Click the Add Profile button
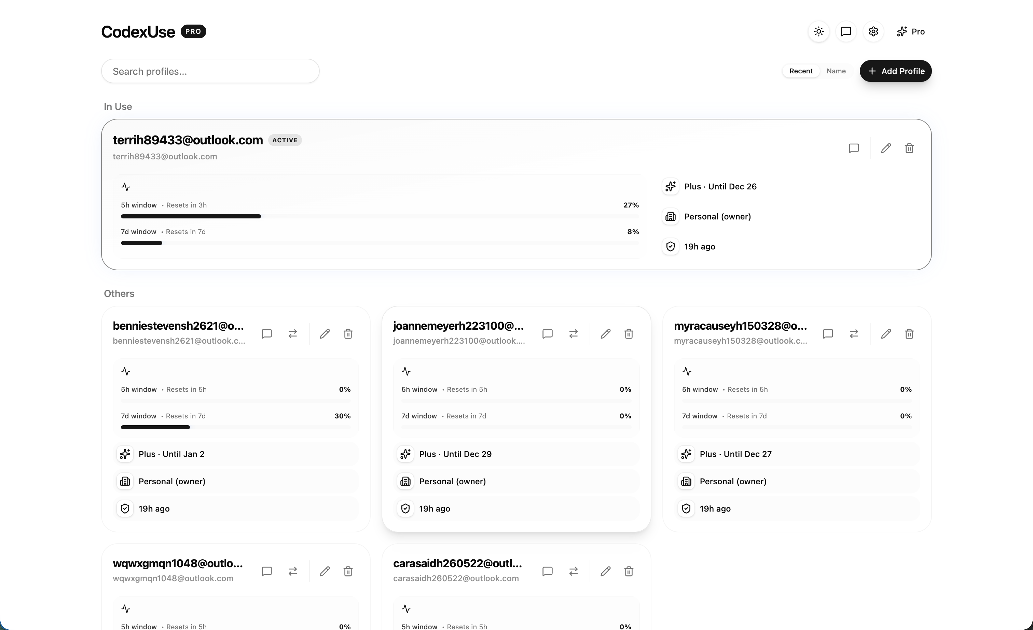 895,71
